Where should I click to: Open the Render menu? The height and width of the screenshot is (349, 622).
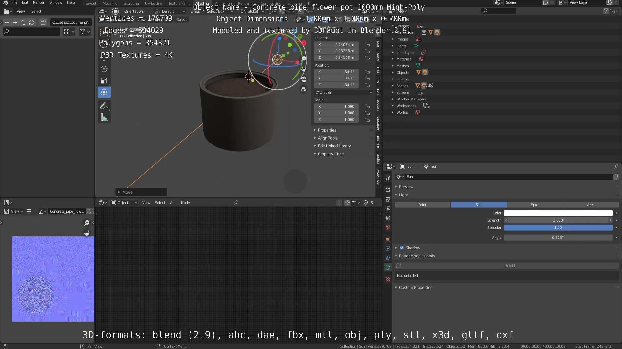(39, 2)
